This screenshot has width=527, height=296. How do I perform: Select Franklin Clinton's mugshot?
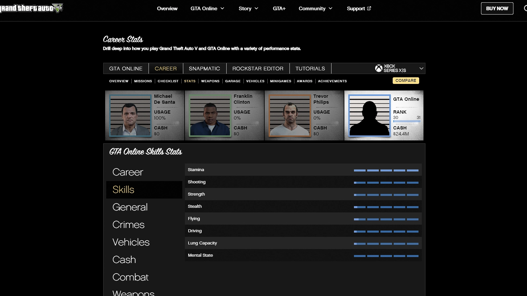[210, 116]
